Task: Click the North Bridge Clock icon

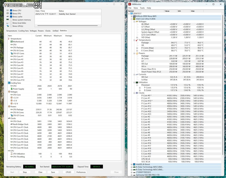Action: (12, 124)
